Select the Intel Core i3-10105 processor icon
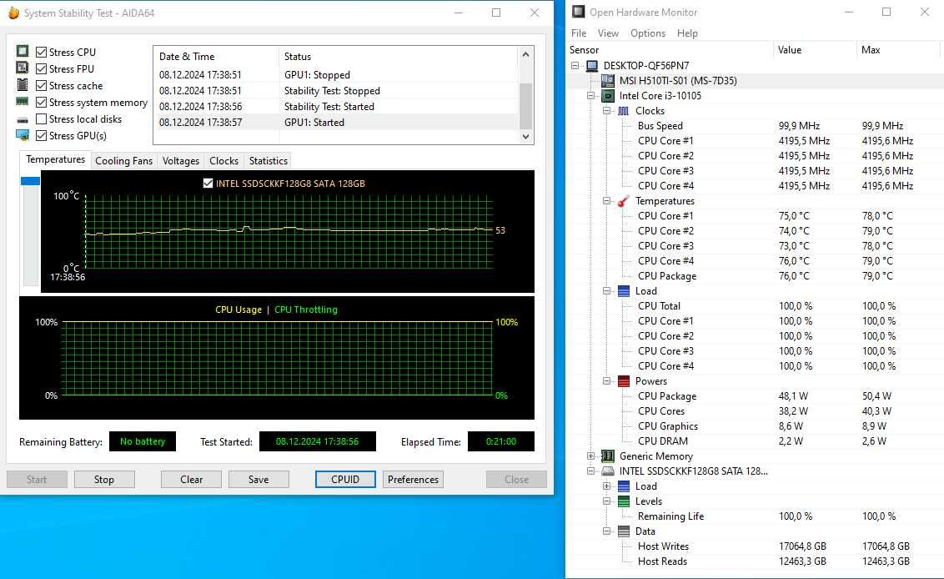The image size is (944, 579). 608,96
